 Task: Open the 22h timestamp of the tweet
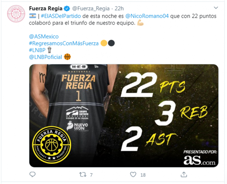tap(119, 8)
